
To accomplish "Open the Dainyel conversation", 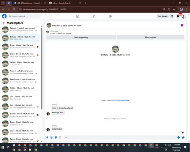I will click(x=20, y=29).
